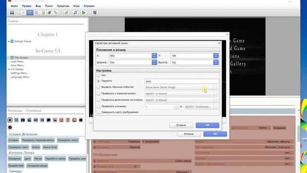Click the Y position stepper arrows
This screenshot has height=173, width=307.
[x=216, y=56]
